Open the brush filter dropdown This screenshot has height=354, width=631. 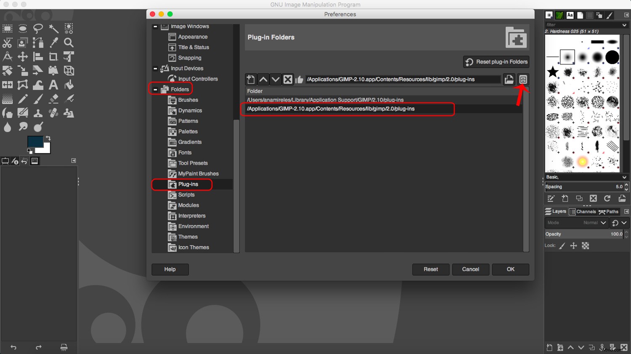(x=623, y=25)
